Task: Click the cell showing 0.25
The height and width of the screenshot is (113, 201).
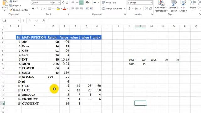Action: point(53,64)
